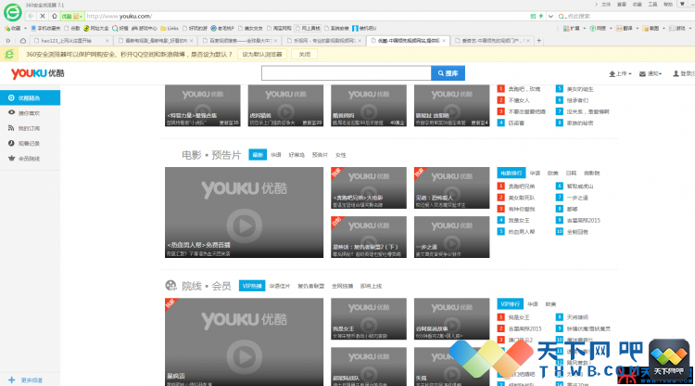Play the large 热血男人帮 movie thumbnail

245,212
